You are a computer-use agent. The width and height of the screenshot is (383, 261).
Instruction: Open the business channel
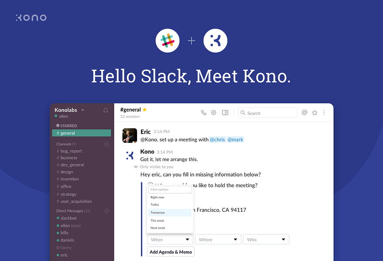tap(67, 158)
